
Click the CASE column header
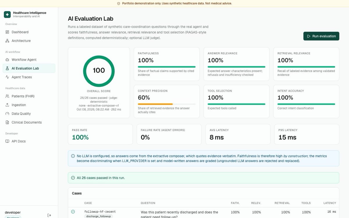pos(88,203)
